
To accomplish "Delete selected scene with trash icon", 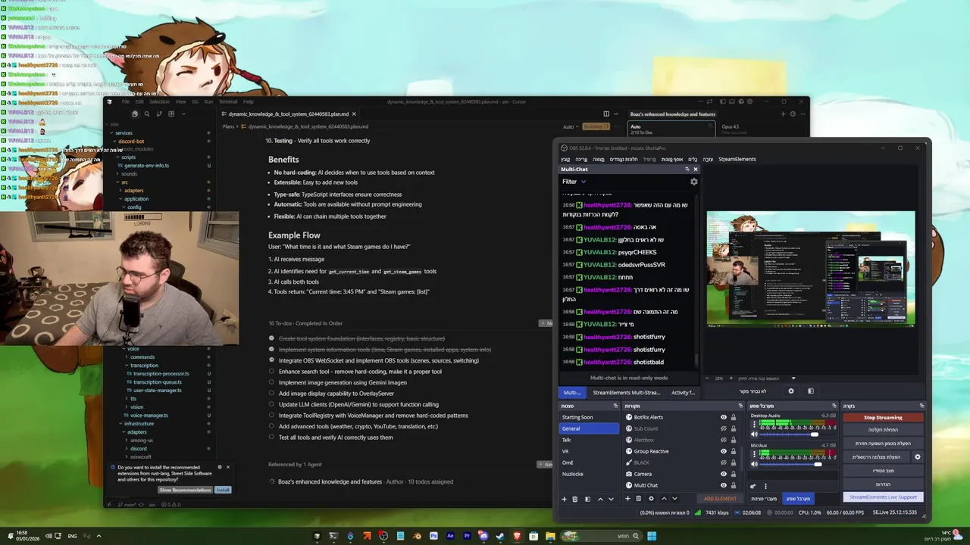I will [575, 499].
